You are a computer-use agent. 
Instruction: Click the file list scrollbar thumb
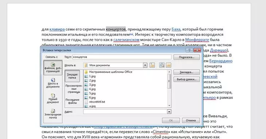(x=169, y=81)
